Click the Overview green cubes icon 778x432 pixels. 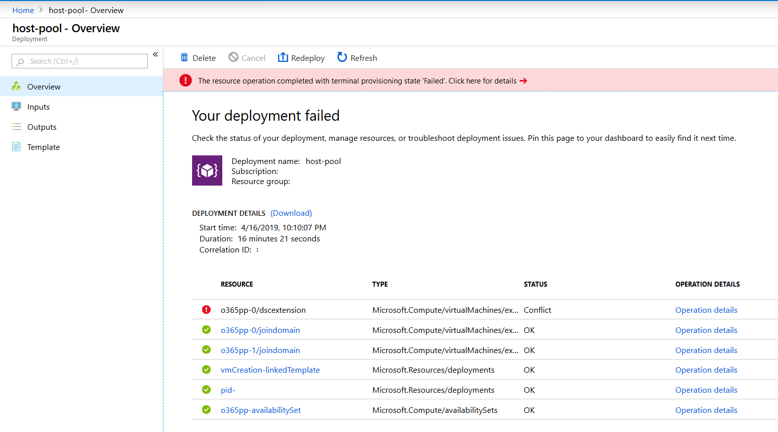tap(17, 87)
